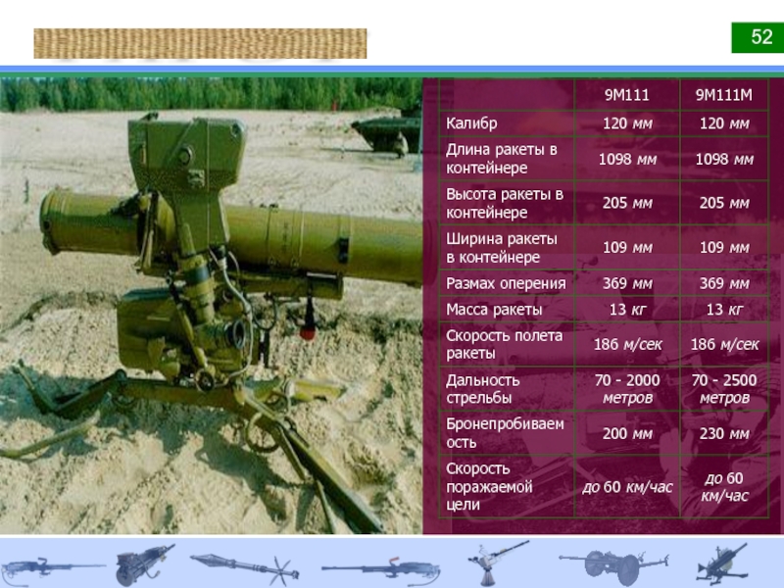Click the 200 мм armor penetration value
Viewport: 784px width, 588px height.
pos(627,433)
